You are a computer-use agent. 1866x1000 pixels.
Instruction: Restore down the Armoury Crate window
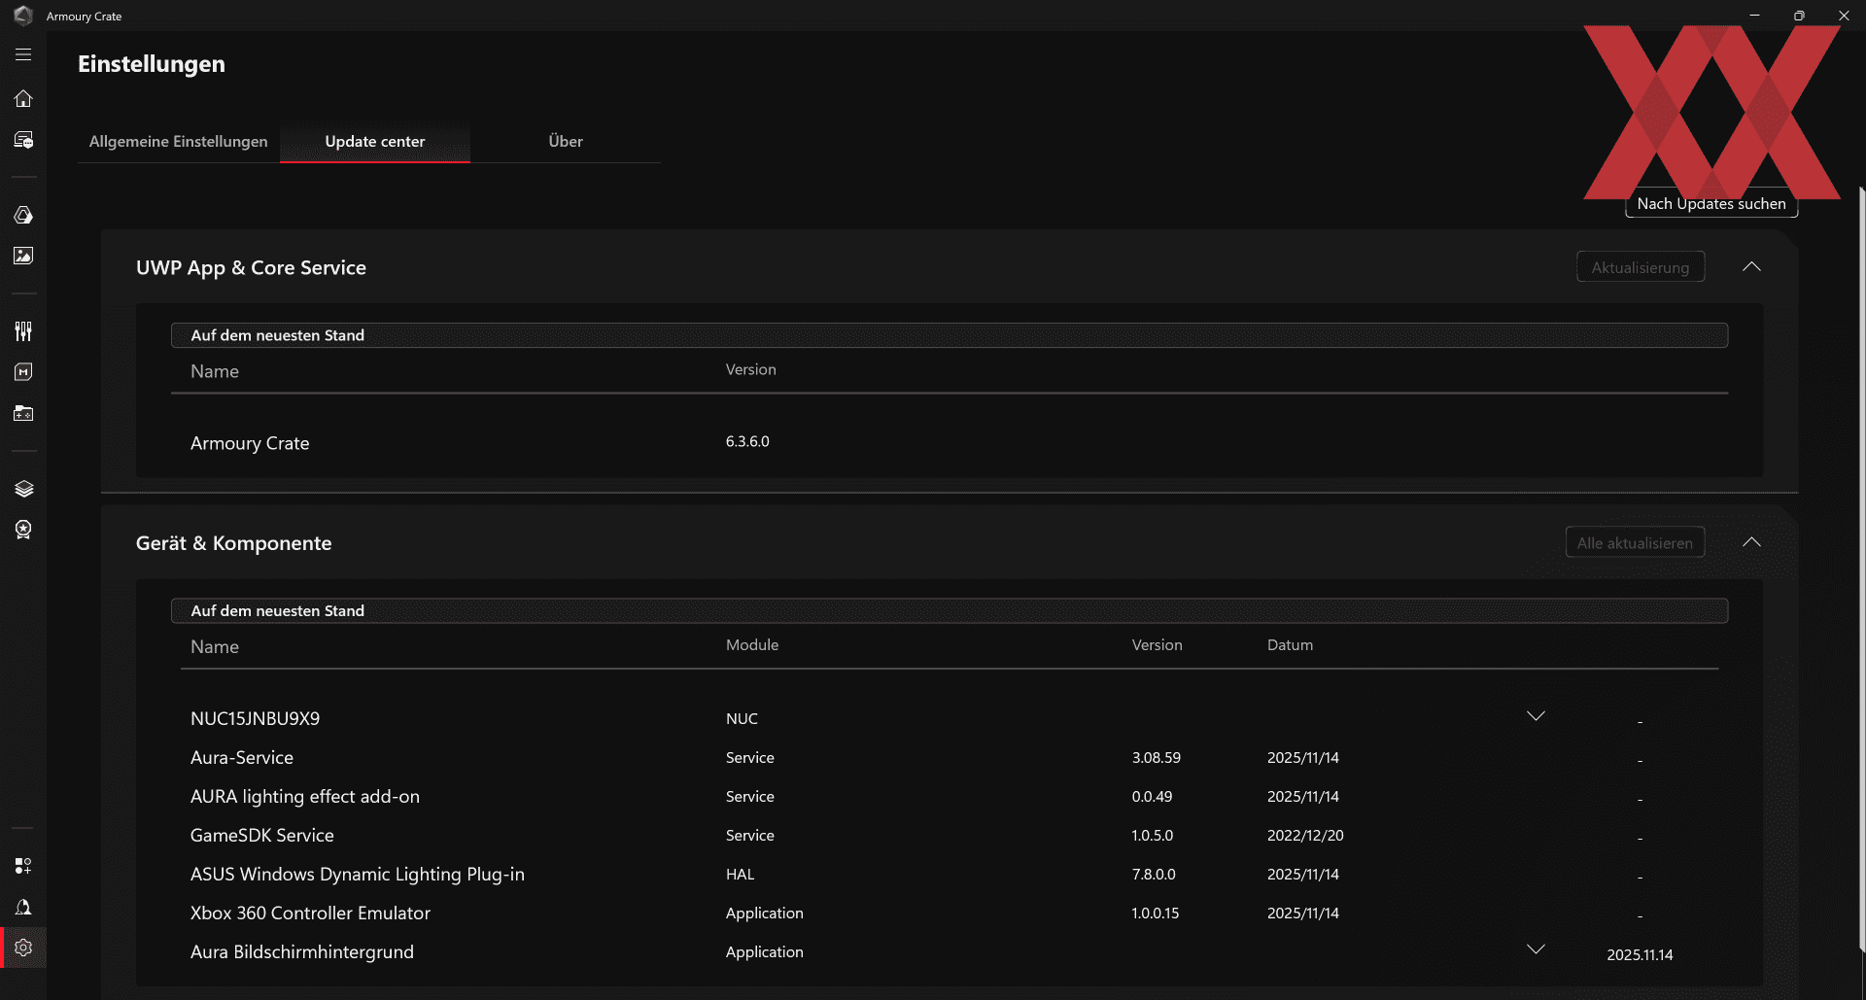1799,16
